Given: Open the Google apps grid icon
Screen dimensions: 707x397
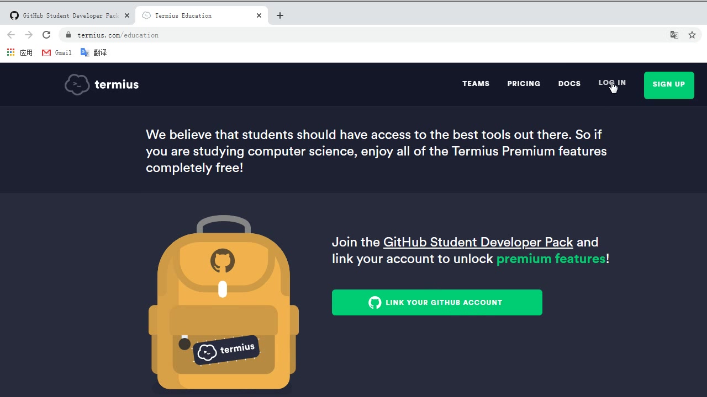Looking at the screenshot, I should click(10, 52).
